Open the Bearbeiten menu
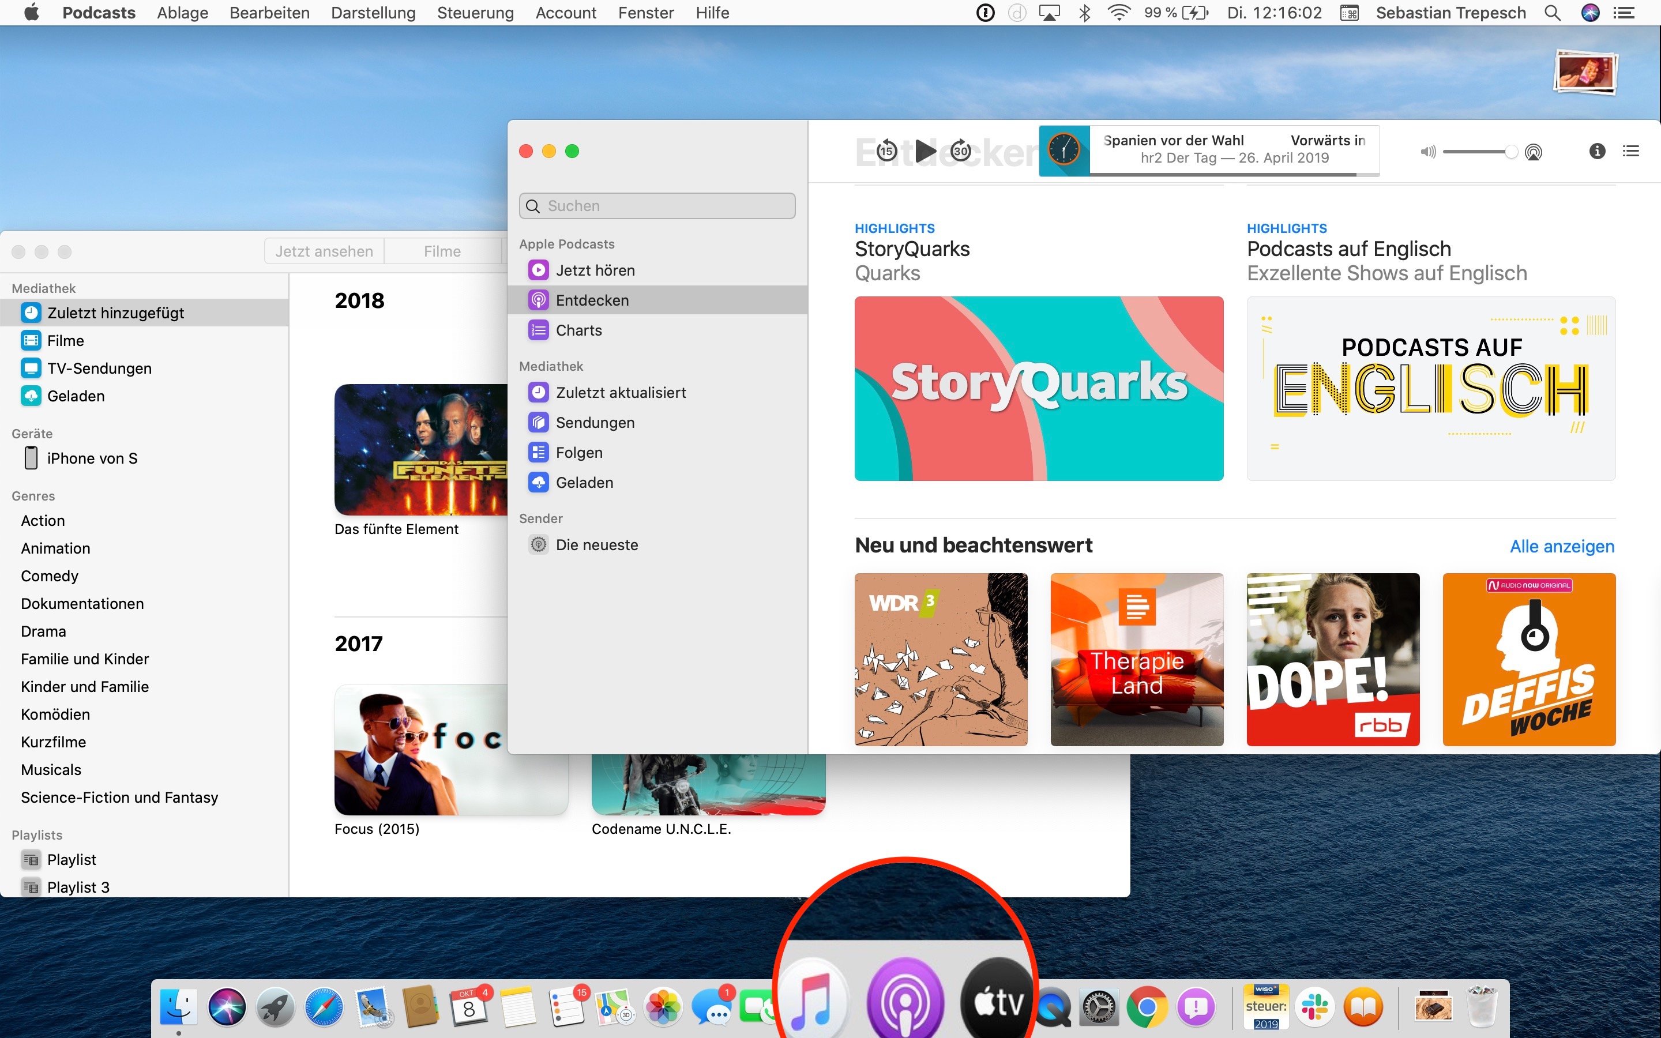 click(270, 12)
